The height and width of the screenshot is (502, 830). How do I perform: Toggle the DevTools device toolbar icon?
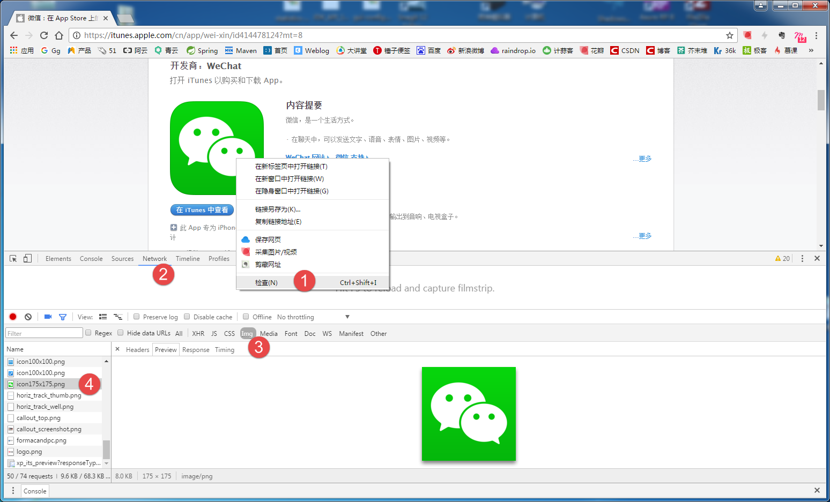pos(27,258)
